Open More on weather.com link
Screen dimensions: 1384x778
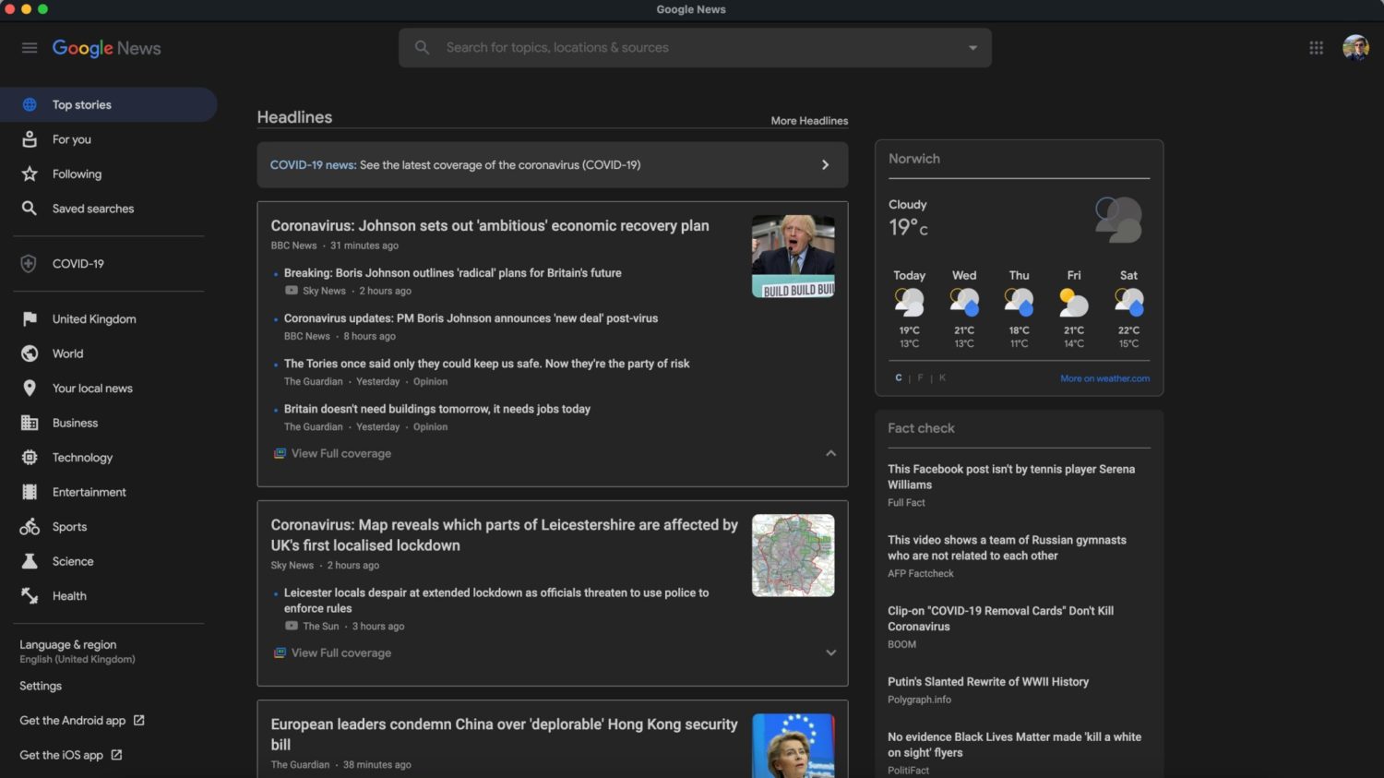point(1104,378)
